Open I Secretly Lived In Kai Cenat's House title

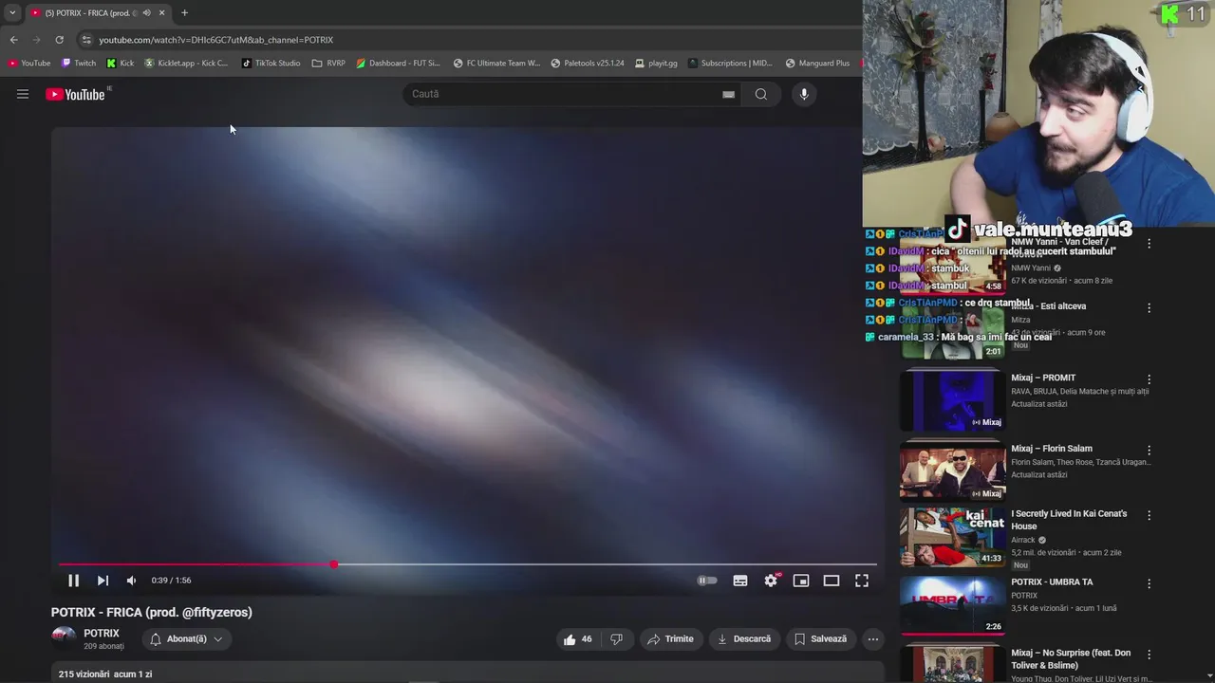(x=1069, y=520)
